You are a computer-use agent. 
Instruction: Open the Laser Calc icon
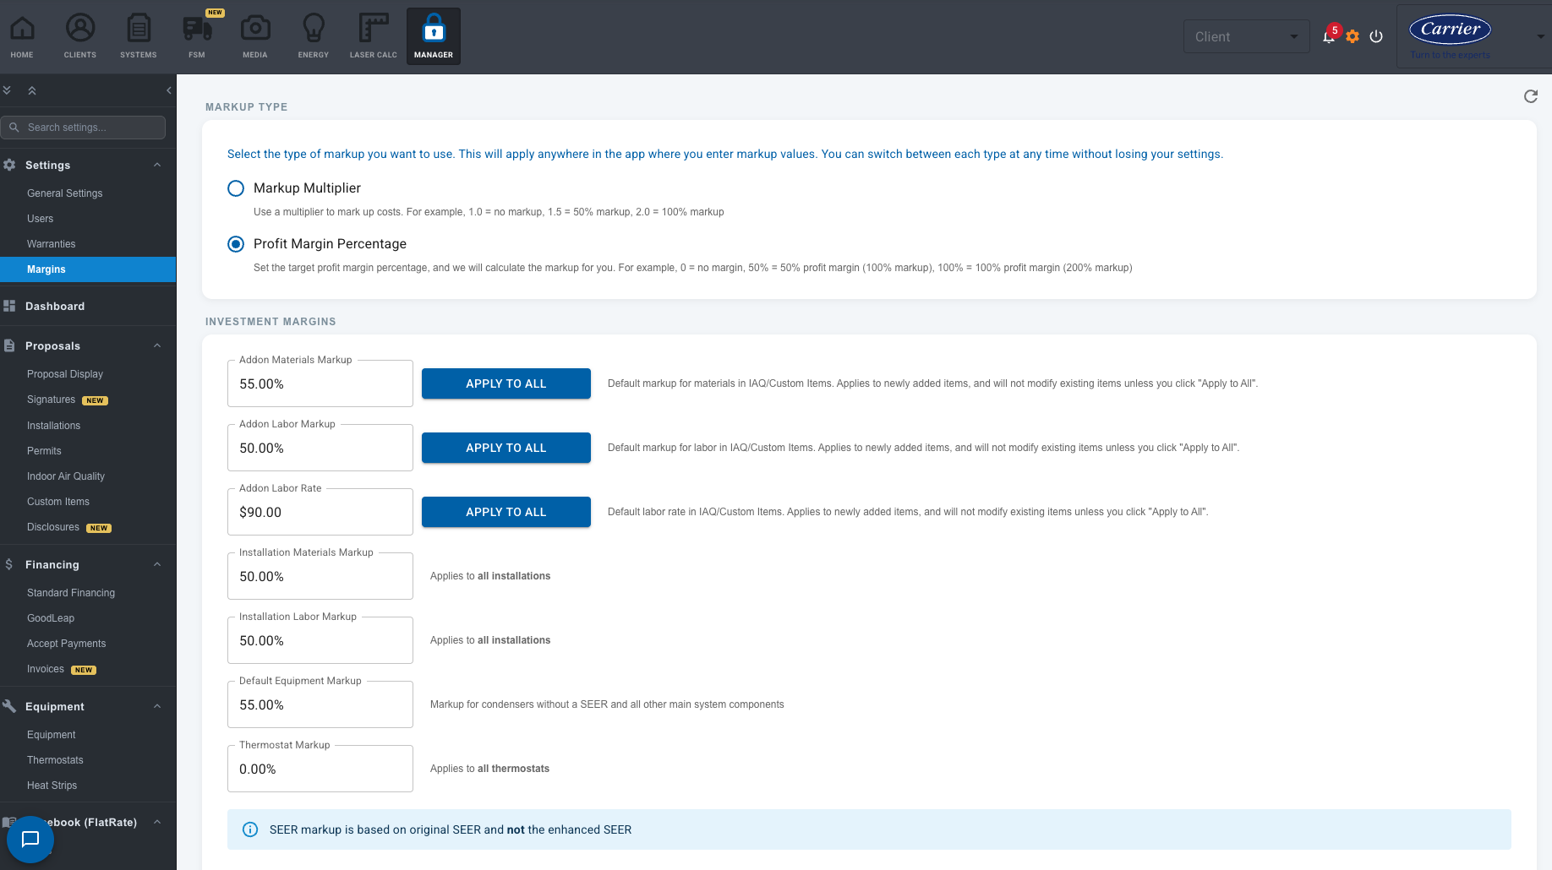pos(374,36)
